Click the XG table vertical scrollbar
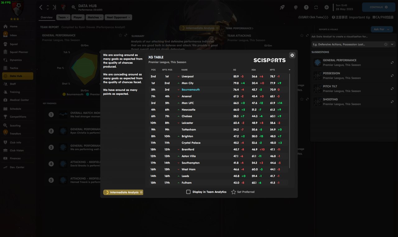This screenshot has height=237, width=398. pyautogui.click(x=289, y=121)
